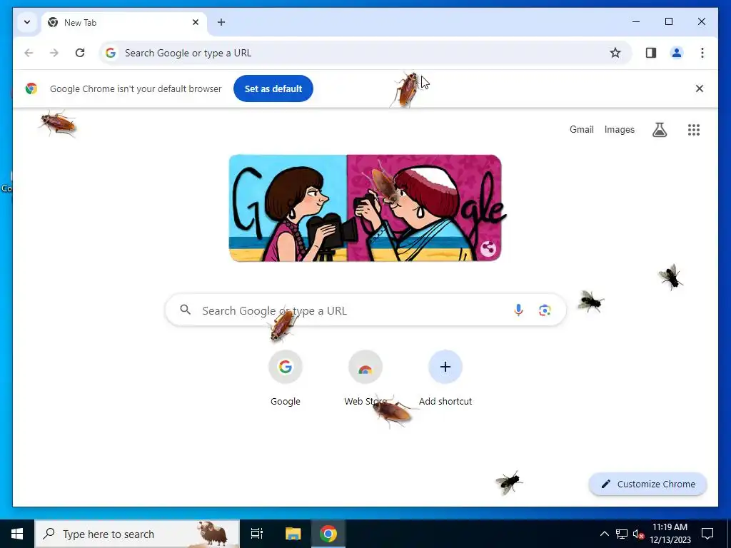This screenshot has width=731, height=548.
Task: Open the Google apps grid
Action: click(694, 130)
